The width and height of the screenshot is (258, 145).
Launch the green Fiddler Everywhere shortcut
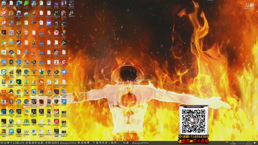click(26, 3)
